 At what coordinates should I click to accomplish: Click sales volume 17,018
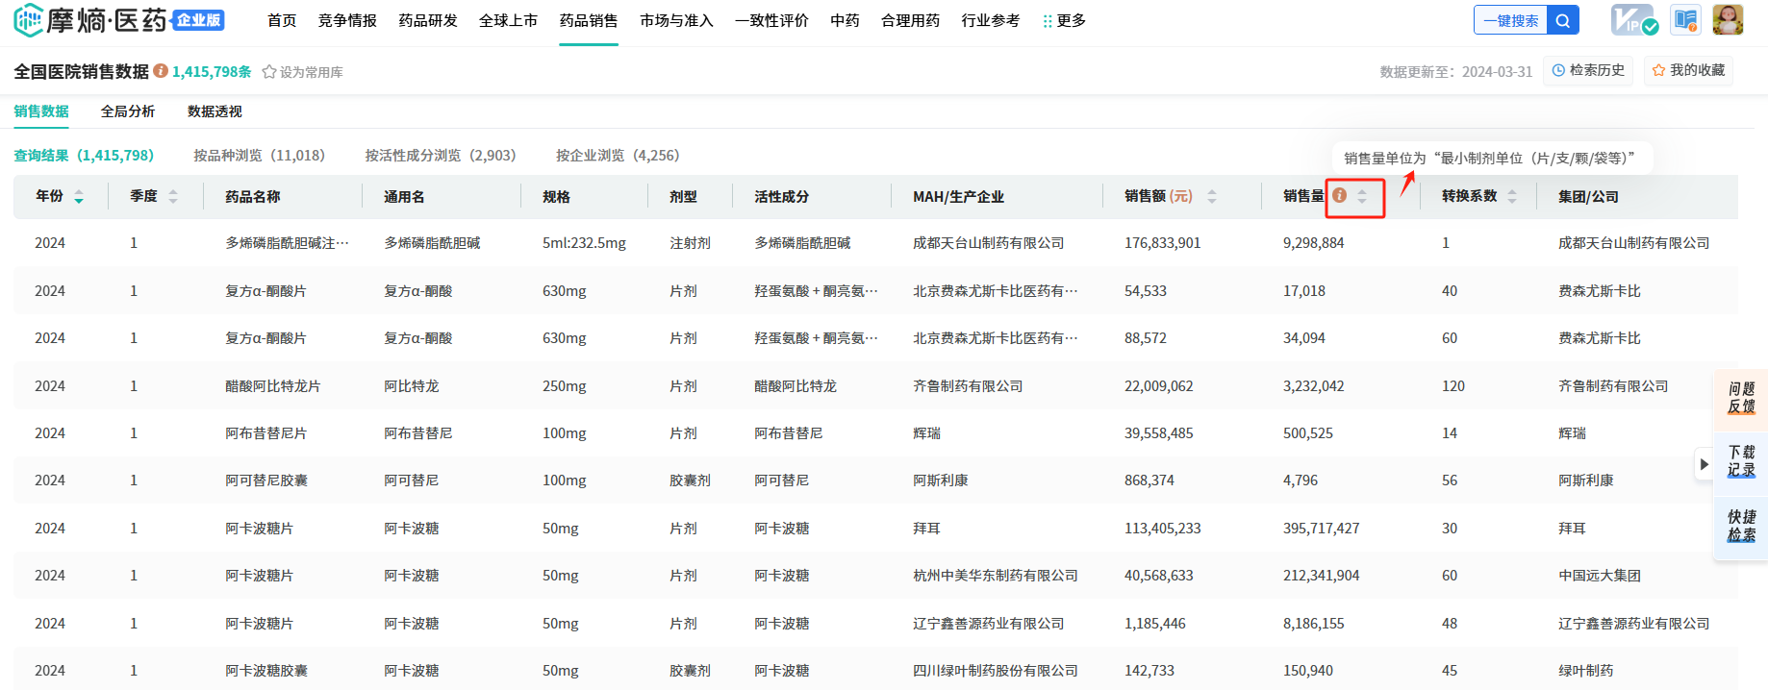pyautogui.click(x=1303, y=291)
